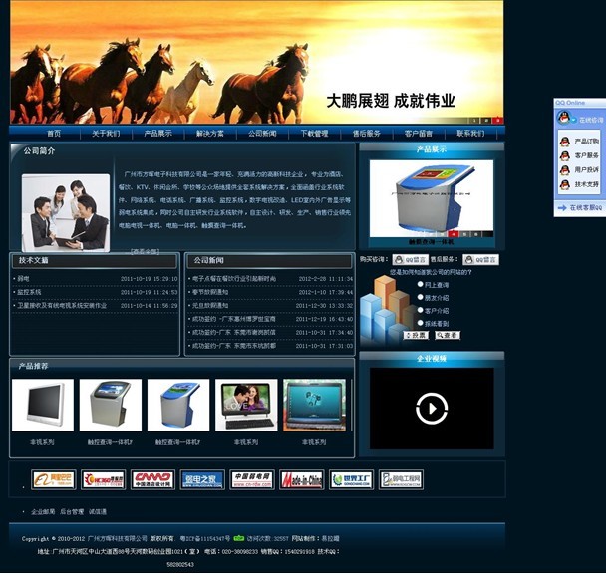Viewport: 606px width, 575px height.
Task: Open 客户服务 QQ contact in sidebar
Action: point(586,155)
